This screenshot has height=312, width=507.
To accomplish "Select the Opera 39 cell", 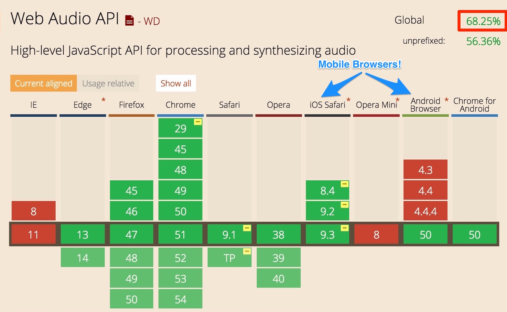I will pos(279,257).
